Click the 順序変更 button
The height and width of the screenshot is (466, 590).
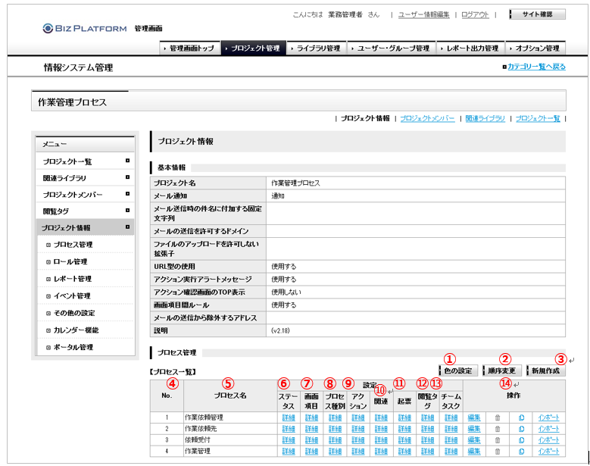tap(501, 371)
